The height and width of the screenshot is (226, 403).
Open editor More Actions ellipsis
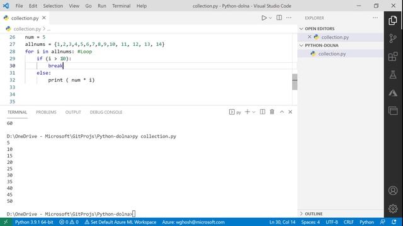click(x=289, y=18)
